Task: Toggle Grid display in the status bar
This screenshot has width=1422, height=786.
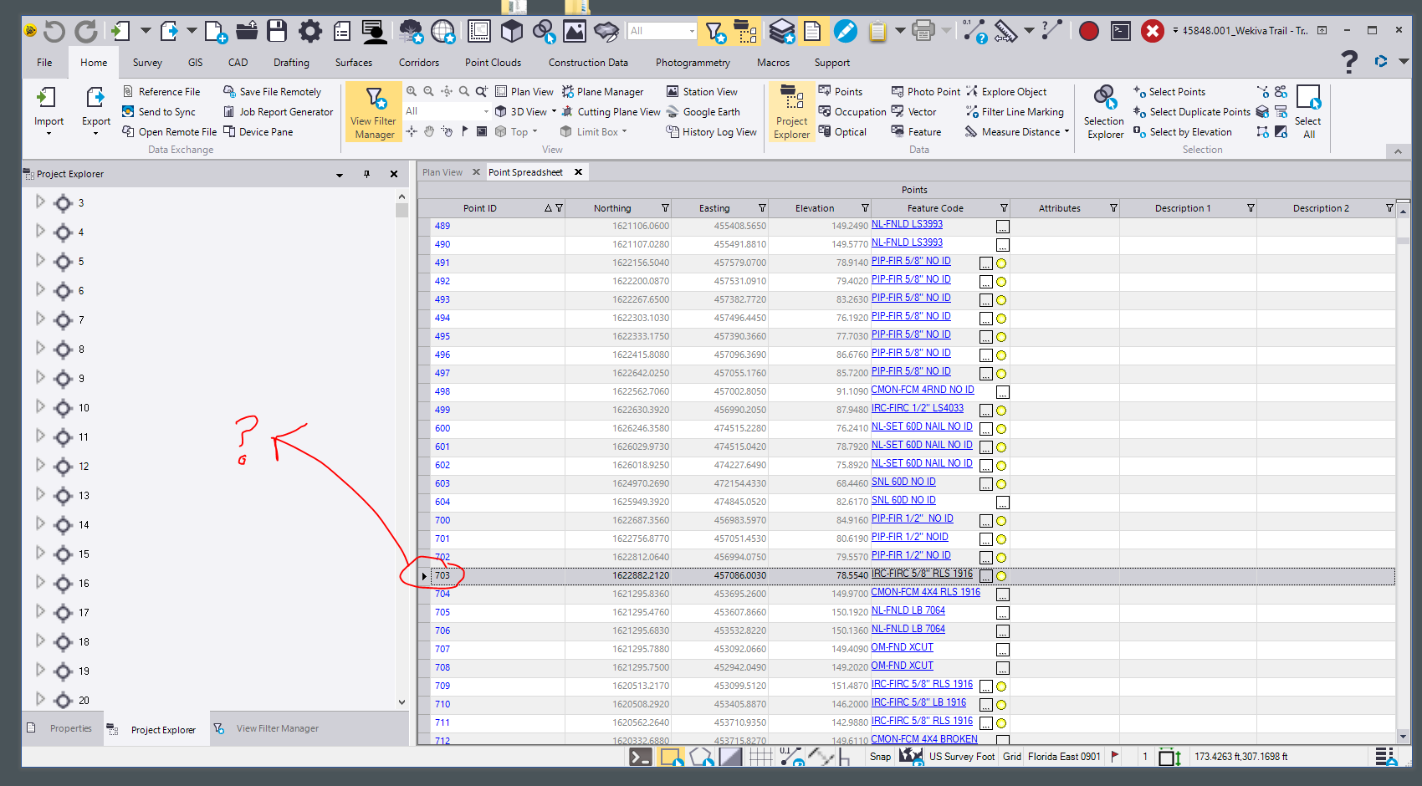Action: pyautogui.click(x=1012, y=757)
